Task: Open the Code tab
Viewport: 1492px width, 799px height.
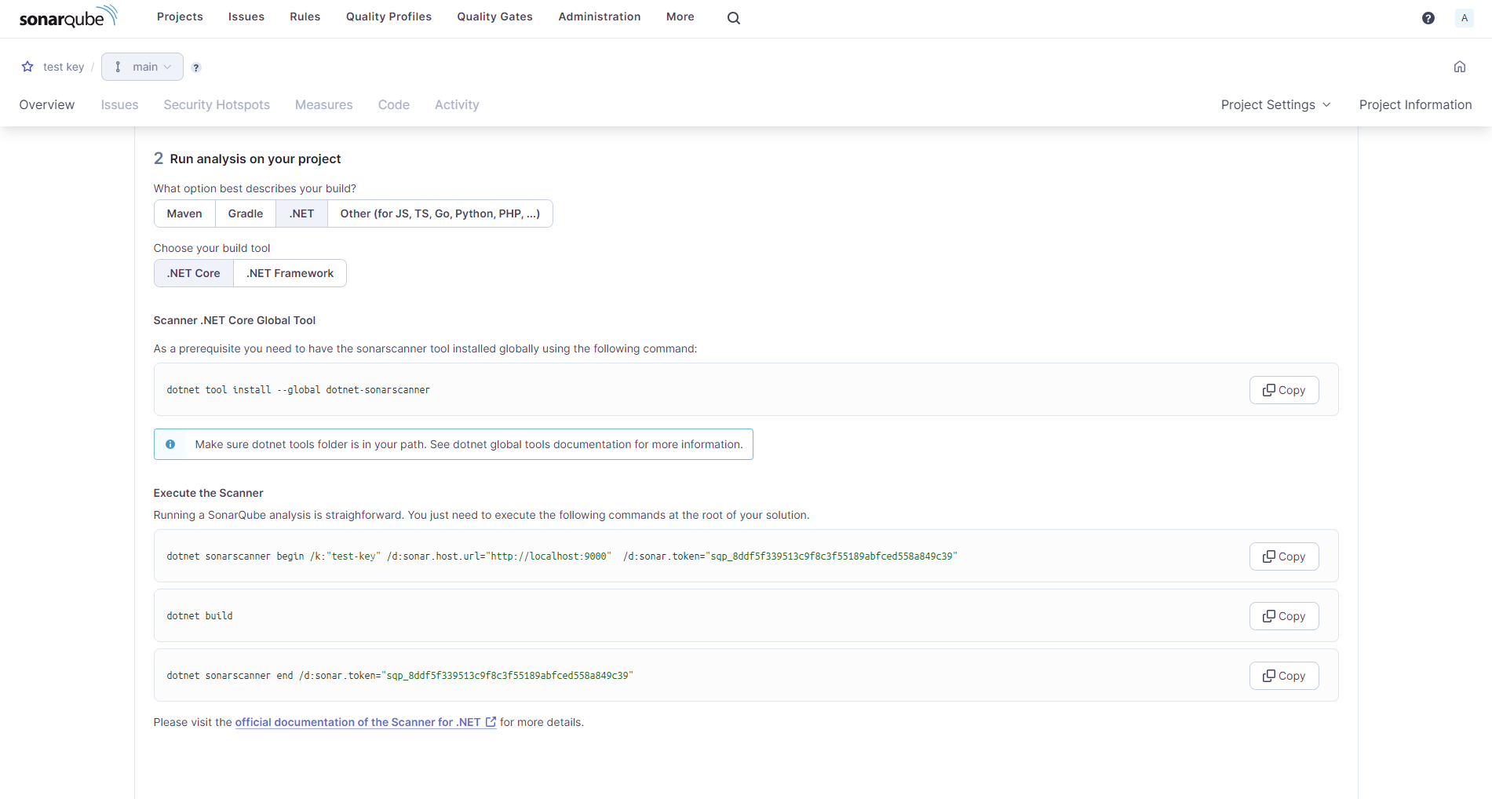Action: [393, 105]
